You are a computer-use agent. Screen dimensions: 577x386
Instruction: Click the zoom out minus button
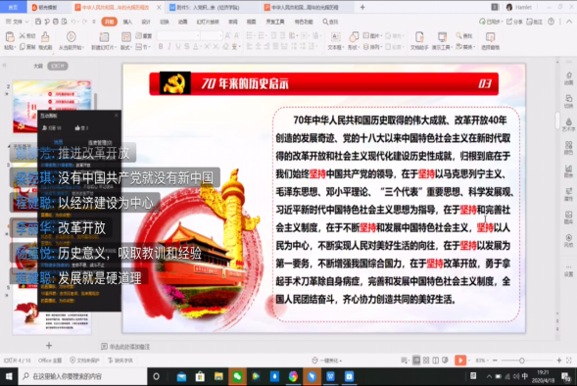click(x=495, y=361)
